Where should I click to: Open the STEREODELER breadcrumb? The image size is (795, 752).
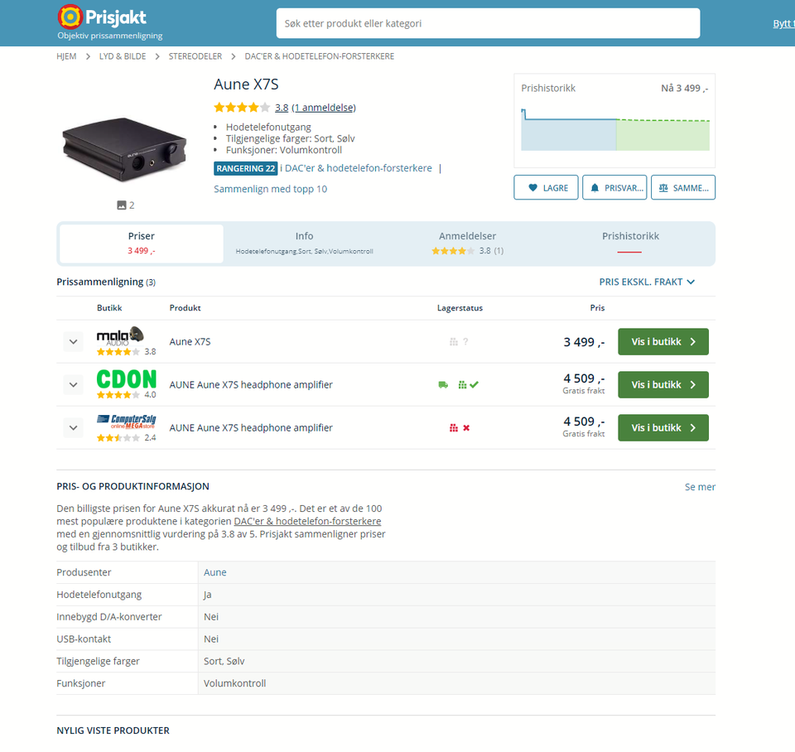click(x=195, y=56)
